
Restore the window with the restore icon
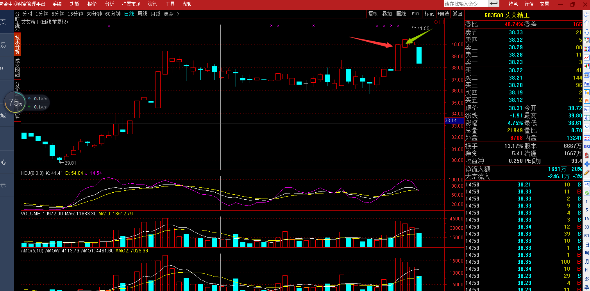[573, 4]
